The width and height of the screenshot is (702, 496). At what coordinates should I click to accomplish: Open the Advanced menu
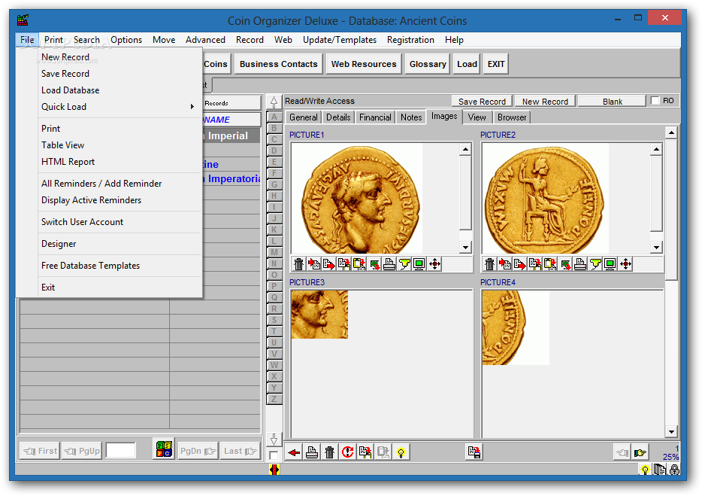click(x=205, y=40)
